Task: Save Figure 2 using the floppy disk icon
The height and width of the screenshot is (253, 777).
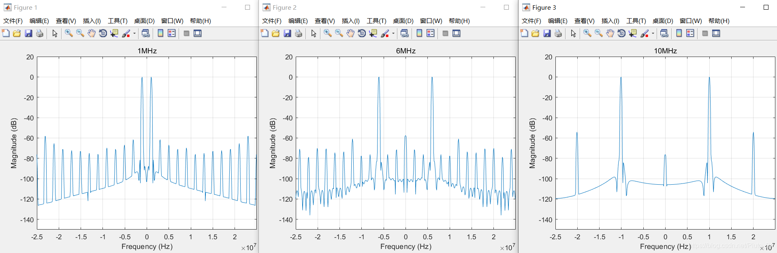Action: [x=287, y=33]
